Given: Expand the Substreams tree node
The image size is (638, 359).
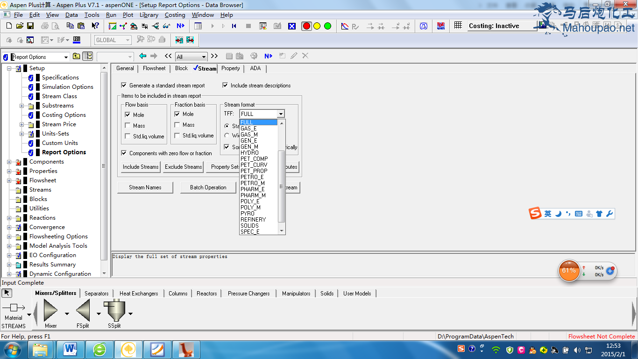Looking at the screenshot, I should 22,106.
